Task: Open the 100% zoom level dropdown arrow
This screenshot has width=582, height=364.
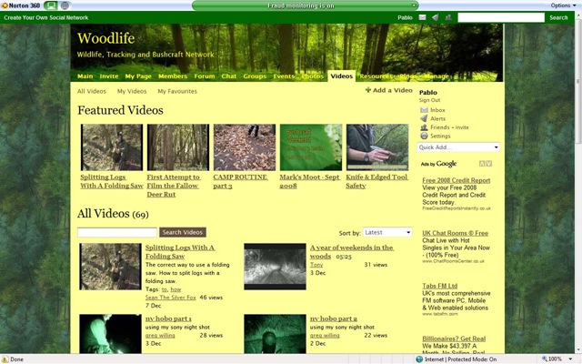Action: click(x=570, y=359)
